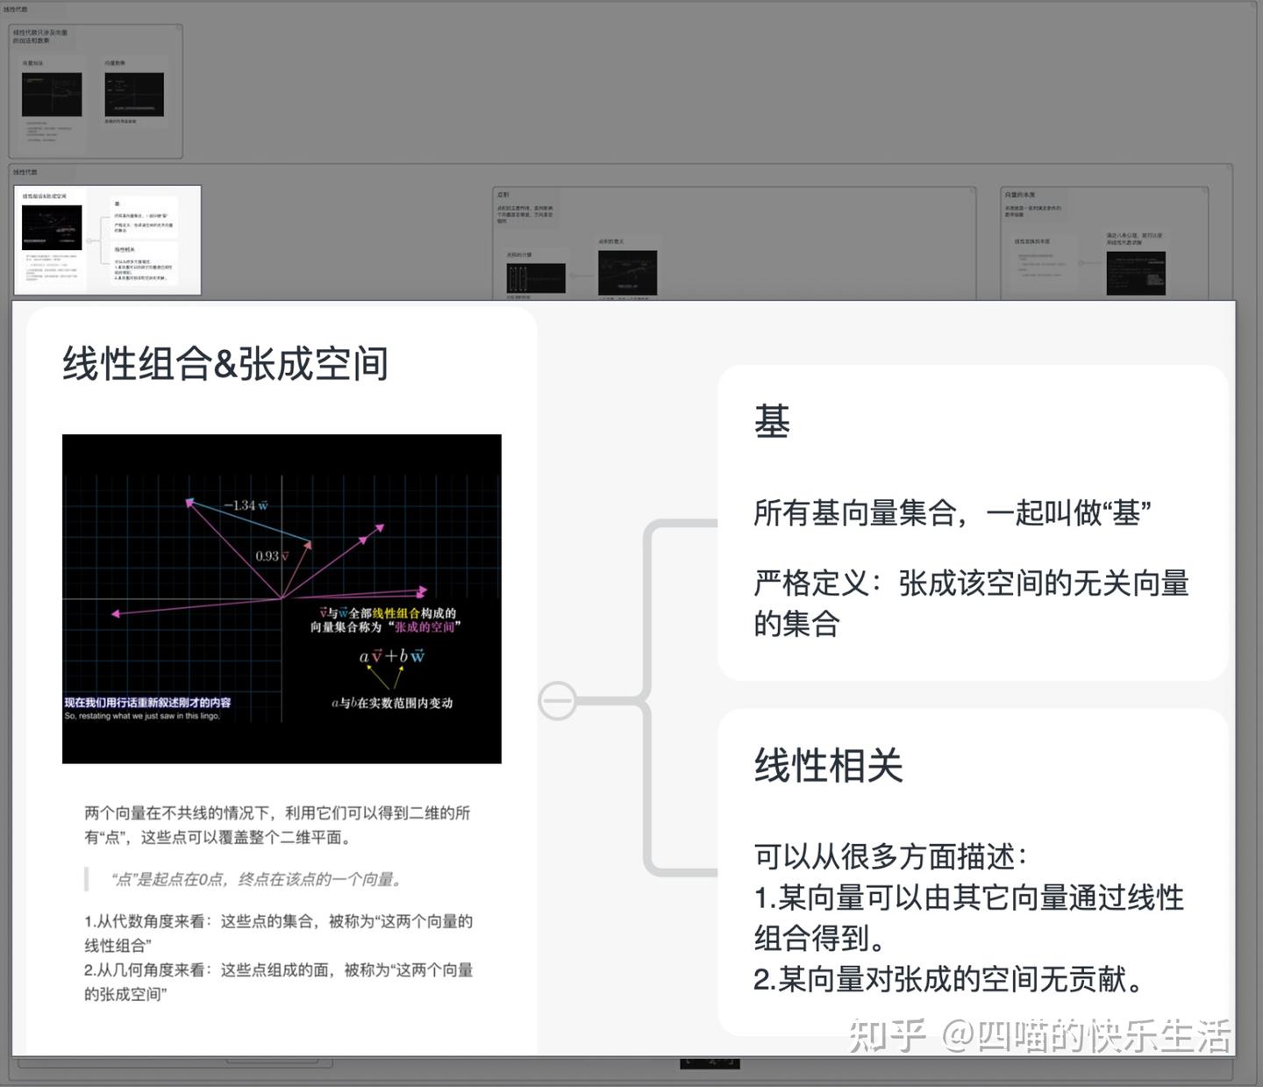Click the center icon in the bottom toolbar
This screenshot has width=1263, height=1087.
pyautogui.click(x=713, y=1062)
